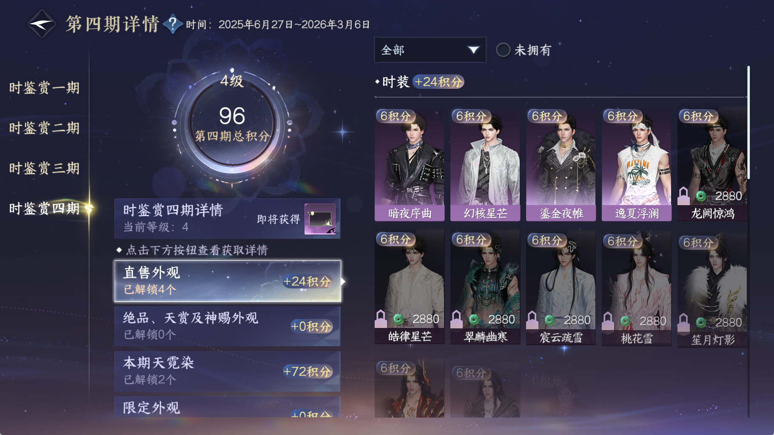
Task: Click the upcoming reward item icon
Action: point(320,219)
